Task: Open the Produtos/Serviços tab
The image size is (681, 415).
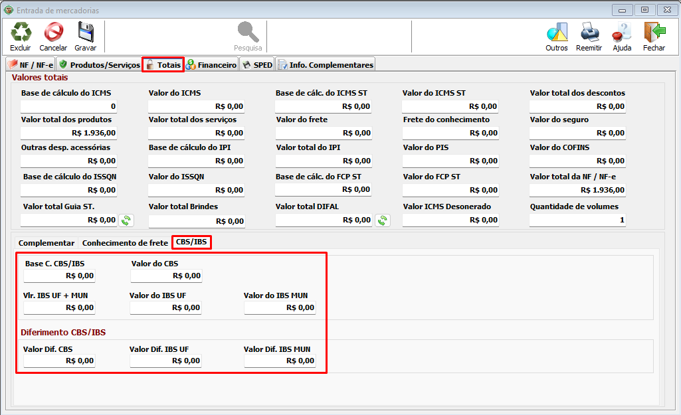Action: [x=99, y=65]
